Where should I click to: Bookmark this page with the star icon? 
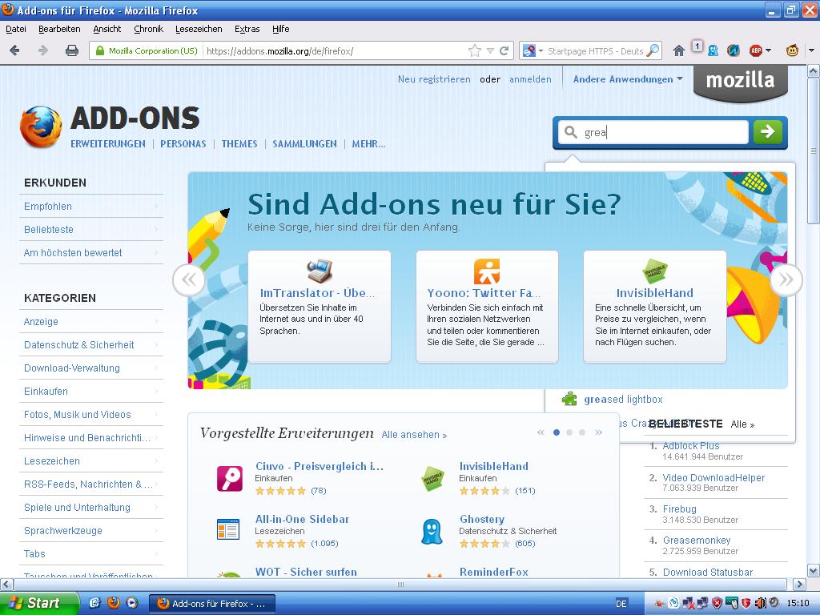click(x=474, y=50)
